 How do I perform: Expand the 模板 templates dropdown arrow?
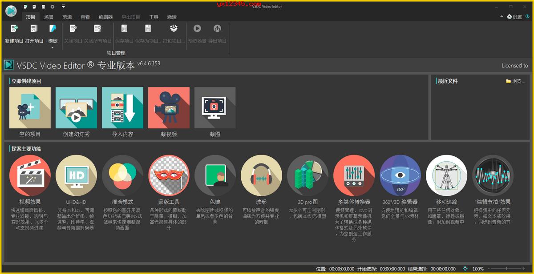[x=52, y=47]
